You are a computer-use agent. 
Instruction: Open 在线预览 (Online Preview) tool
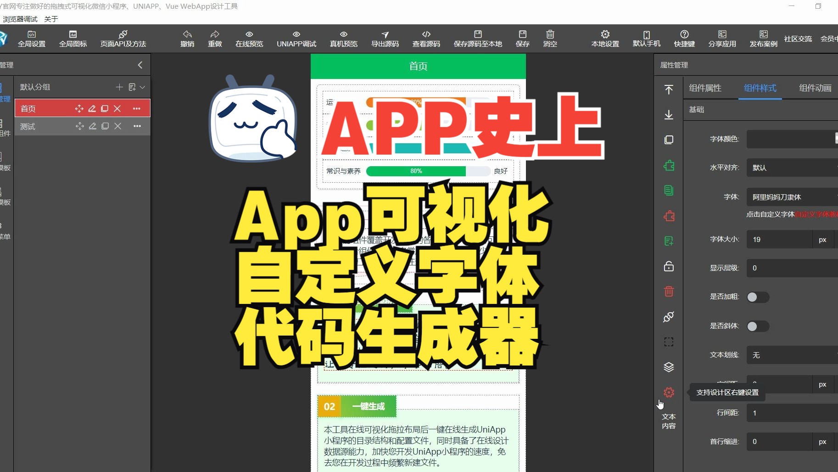click(248, 39)
